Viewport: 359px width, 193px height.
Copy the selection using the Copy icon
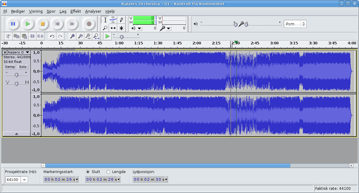click(x=16, y=36)
